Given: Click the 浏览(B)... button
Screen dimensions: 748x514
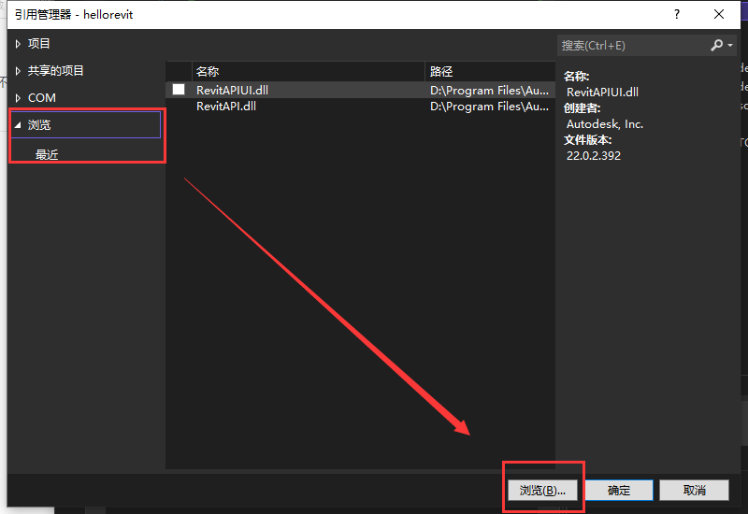Looking at the screenshot, I should (x=542, y=490).
